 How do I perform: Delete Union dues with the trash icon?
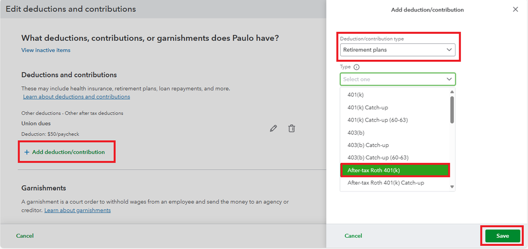pyautogui.click(x=292, y=128)
